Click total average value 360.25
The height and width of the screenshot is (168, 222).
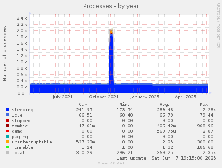click(165, 153)
